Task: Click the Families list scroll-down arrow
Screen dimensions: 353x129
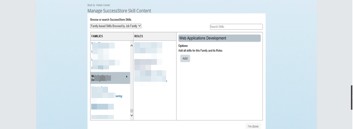Action: tap(132, 115)
